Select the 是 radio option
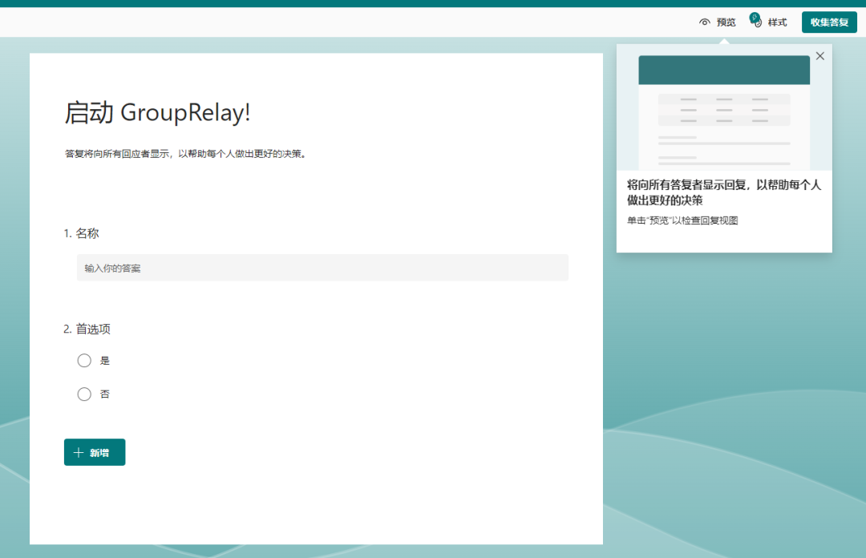 pyautogui.click(x=84, y=361)
